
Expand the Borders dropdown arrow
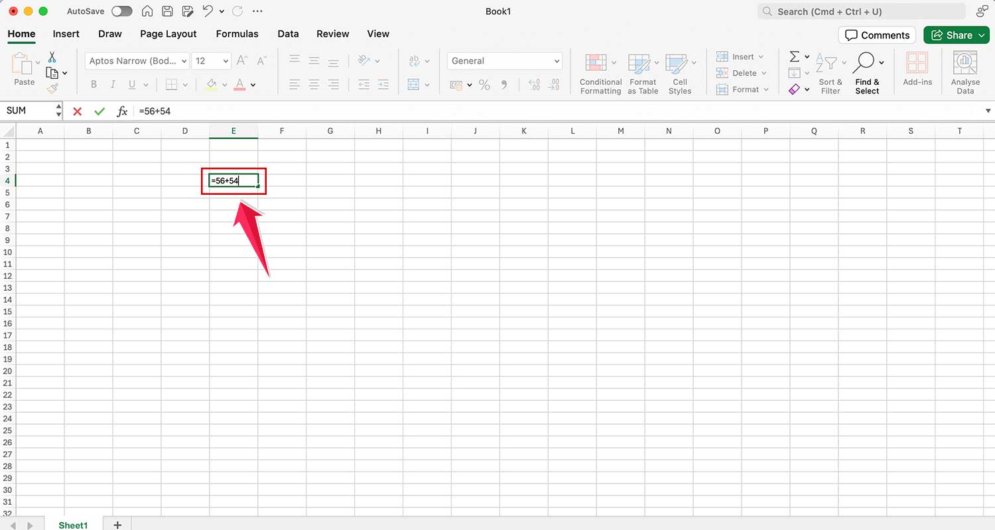click(x=184, y=84)
